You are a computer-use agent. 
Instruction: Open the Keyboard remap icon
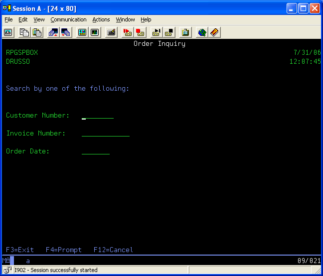111,32
